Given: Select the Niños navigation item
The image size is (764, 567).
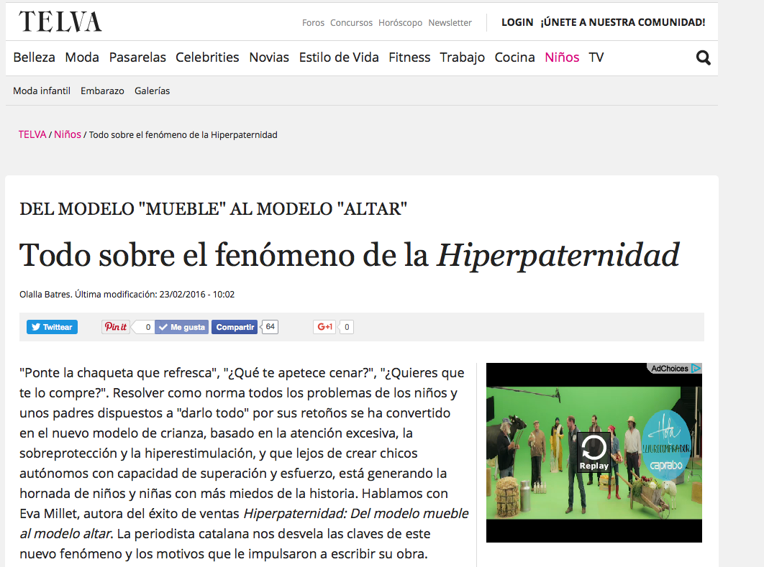Looking at the screenshot, I should pyautogui.click(x=562, y=57).
